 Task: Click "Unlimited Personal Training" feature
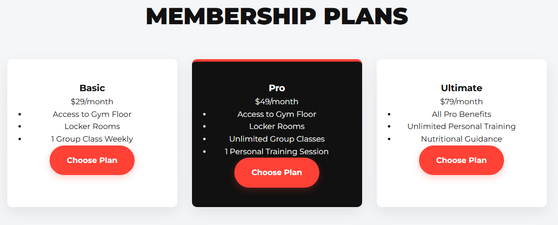(461, 126)
